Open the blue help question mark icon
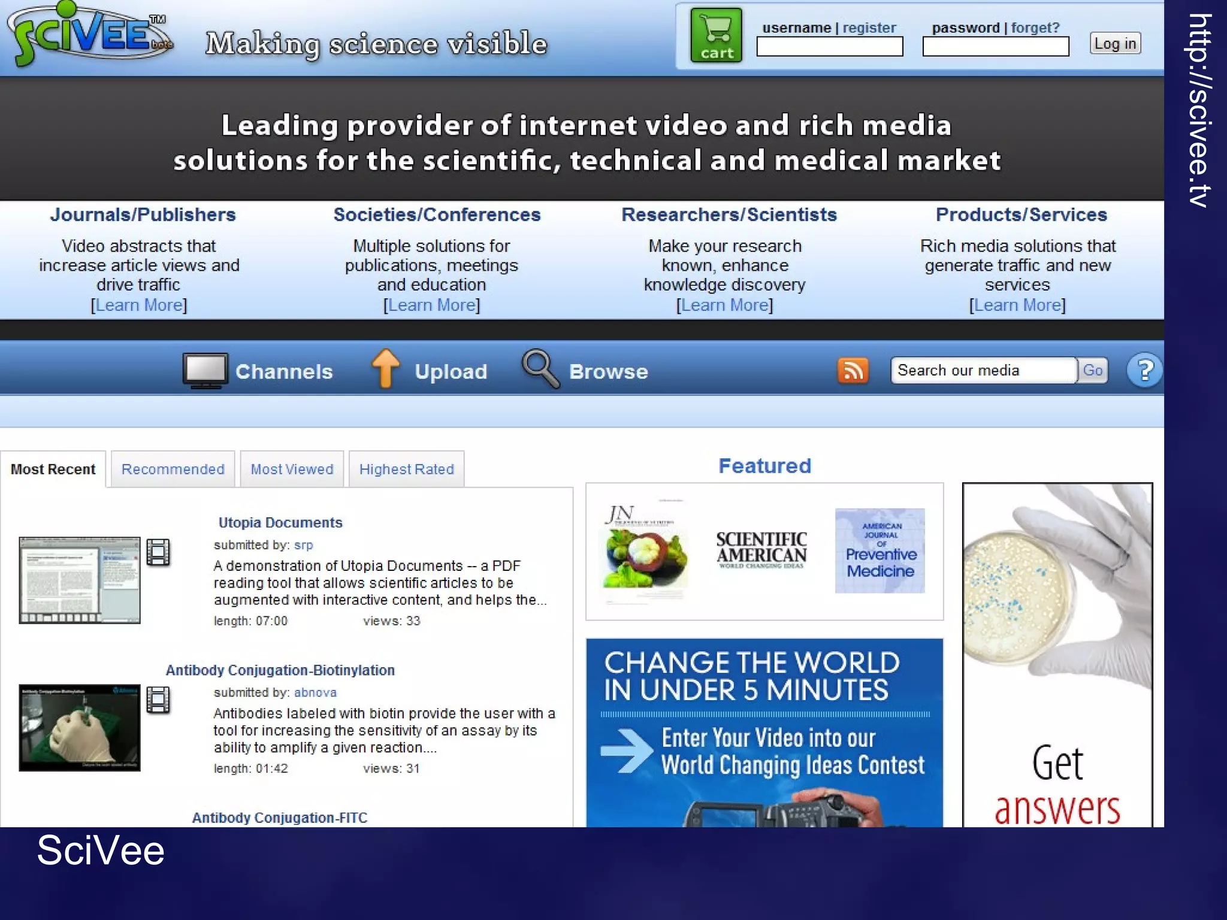Viewport: 1227px width, 920px height. click(x=1144, y=370)
